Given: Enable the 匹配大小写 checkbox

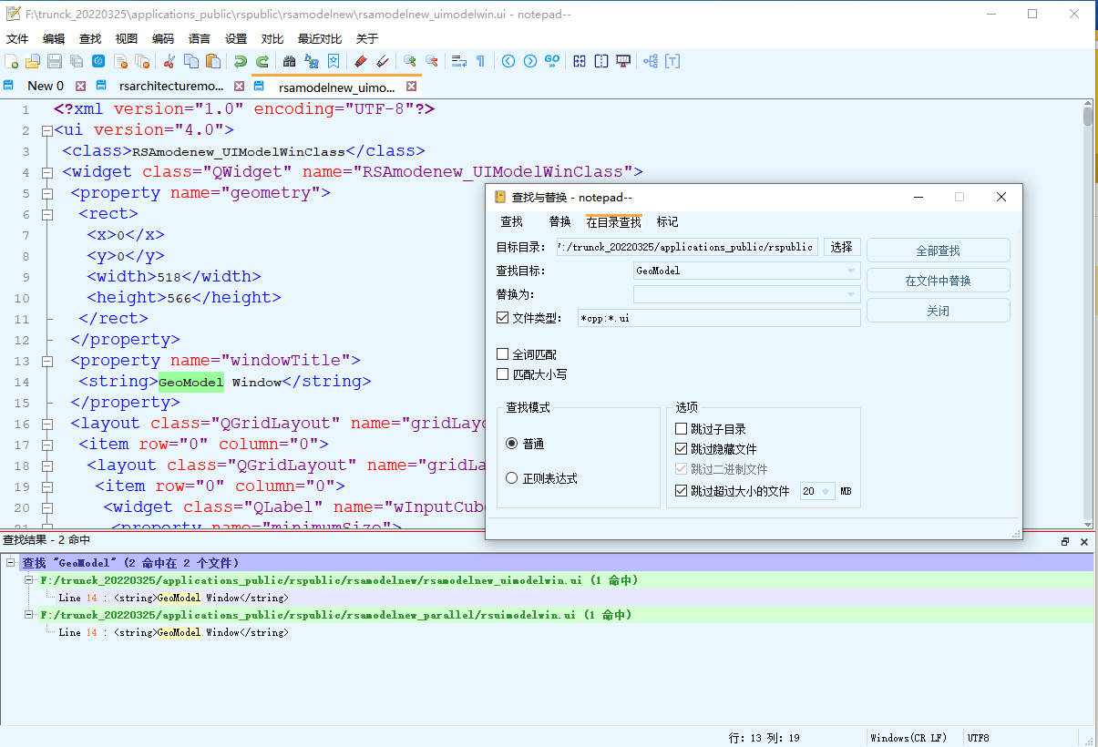Looking at the screenshot, I should [503, 374].
